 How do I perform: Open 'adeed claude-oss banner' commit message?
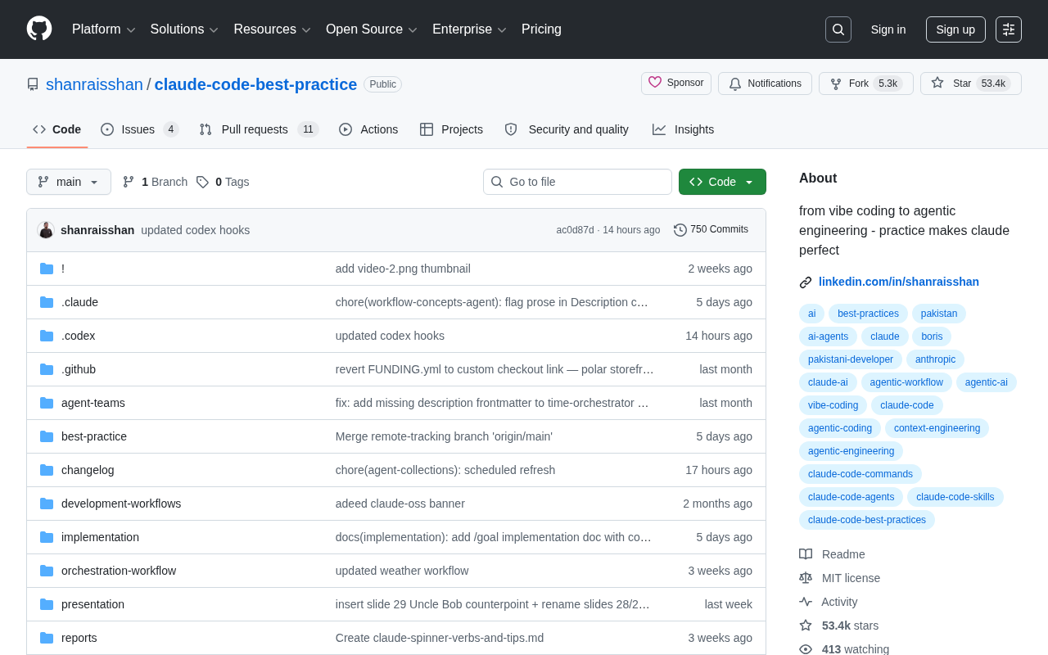400,504
